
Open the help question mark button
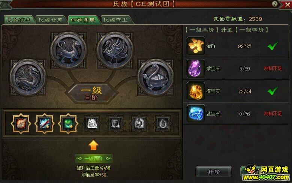pos(274,4)
